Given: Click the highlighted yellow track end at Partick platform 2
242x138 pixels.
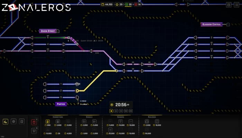Looking at the screenshot, I should click(77, 91).
